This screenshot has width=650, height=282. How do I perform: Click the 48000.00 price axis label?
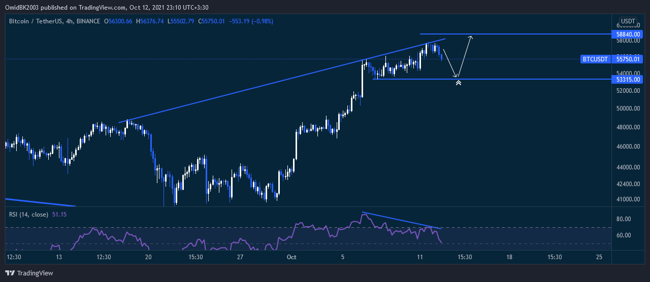pos(629,127)
